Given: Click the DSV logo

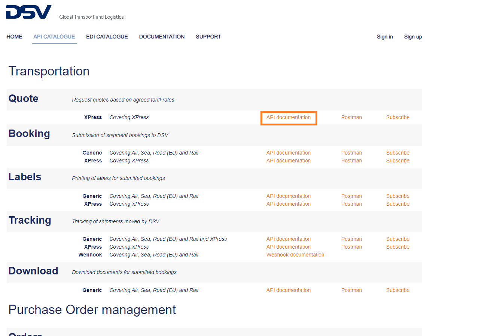Looking at the screenshot, I should coord(28,12).
